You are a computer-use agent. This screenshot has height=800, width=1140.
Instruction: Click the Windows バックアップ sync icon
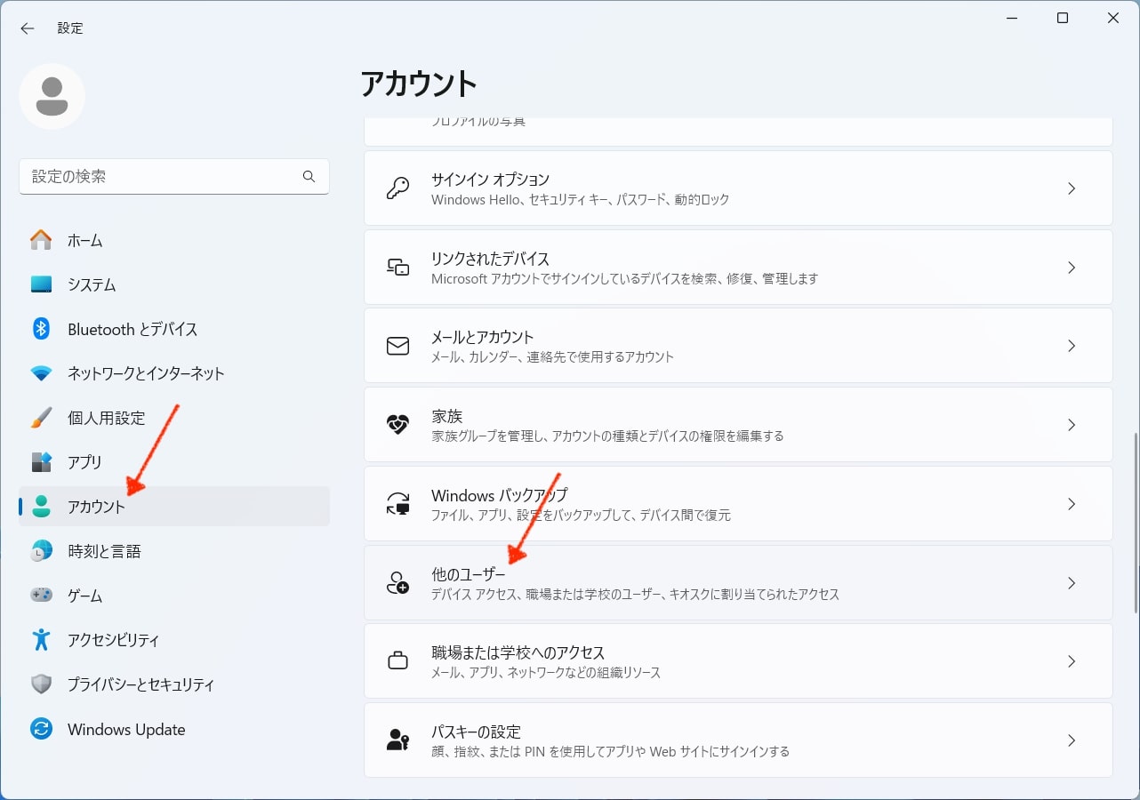pyautogui.click(x=397, y=504)
